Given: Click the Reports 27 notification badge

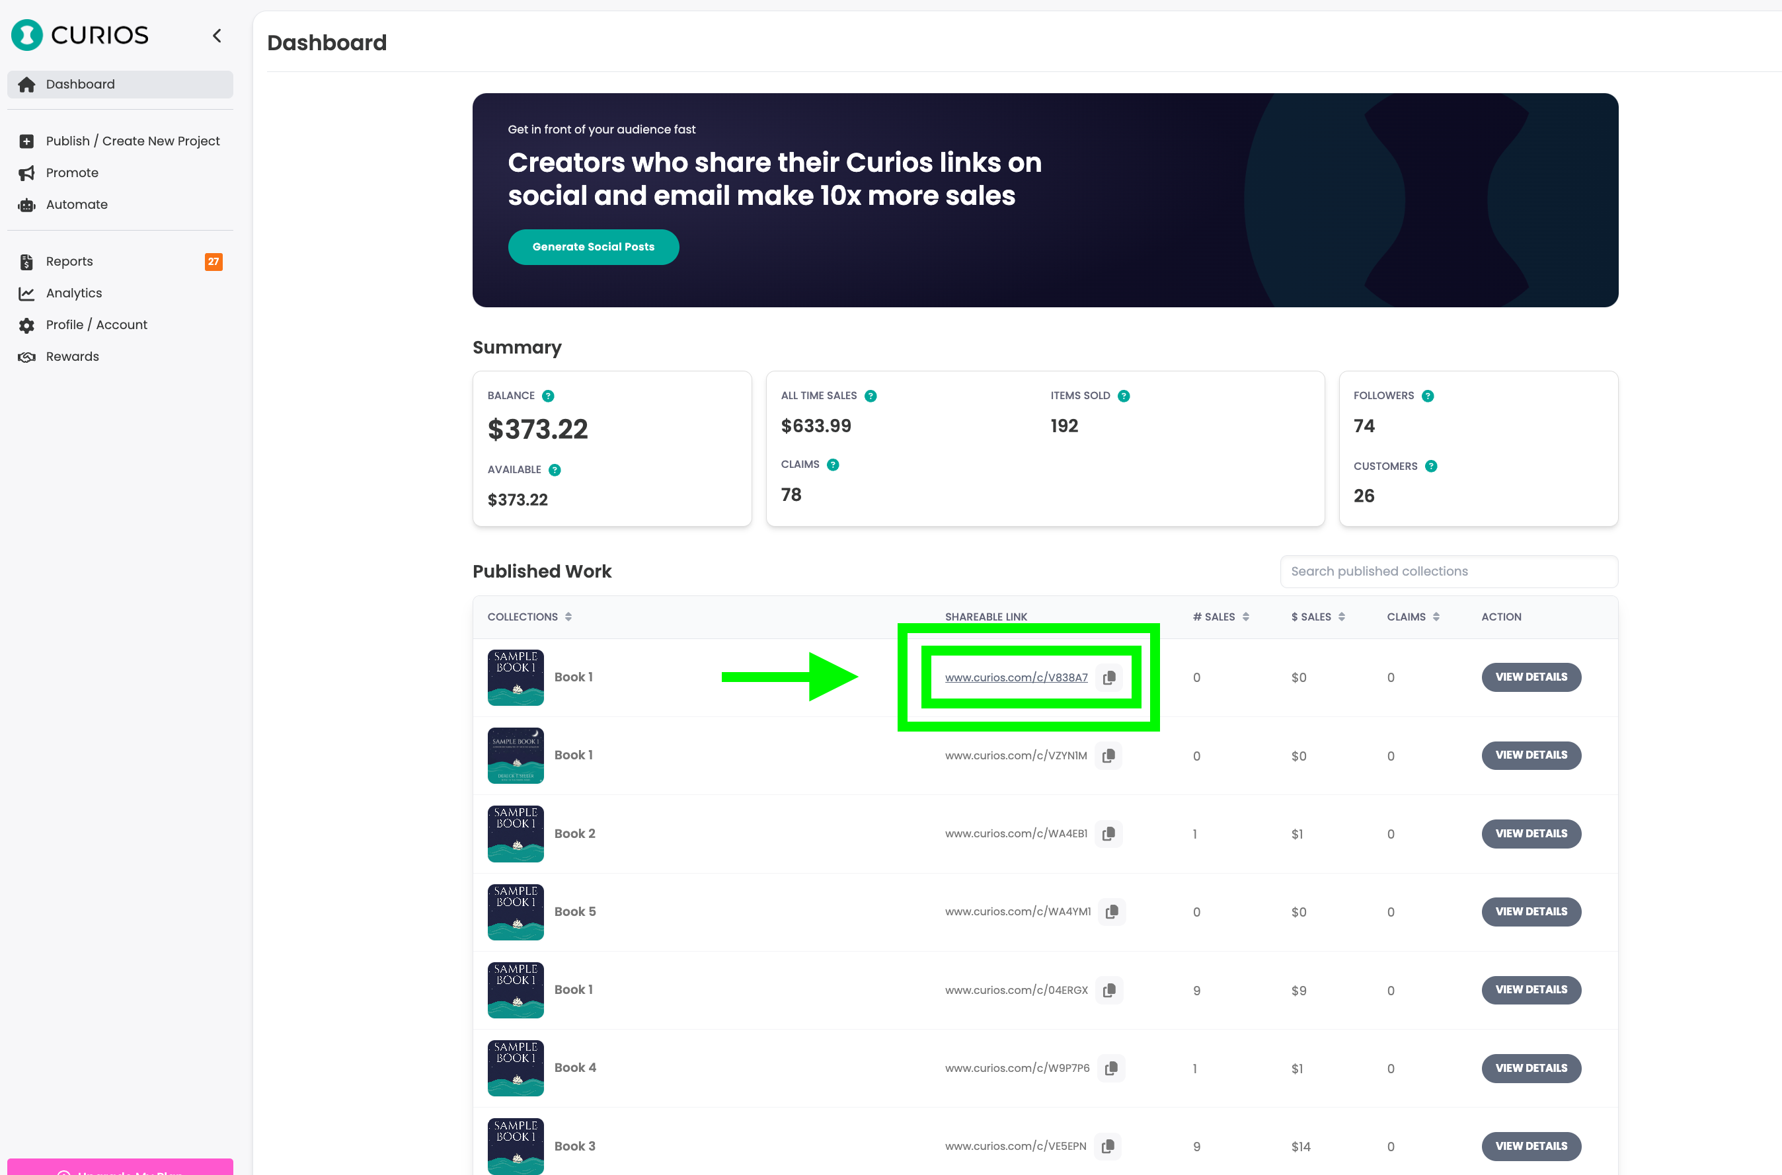Looking at the screenshot, I should 213,262.
